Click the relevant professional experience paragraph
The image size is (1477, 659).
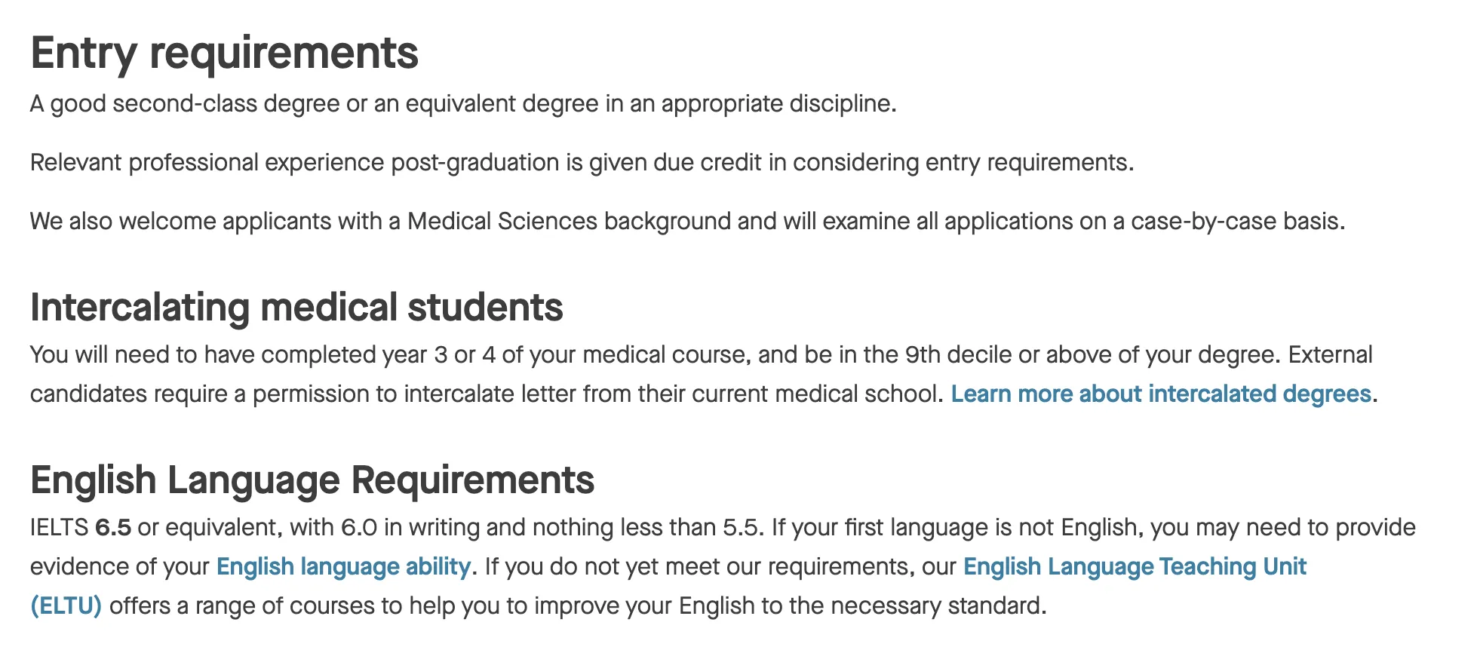click(x=582, y=162)
